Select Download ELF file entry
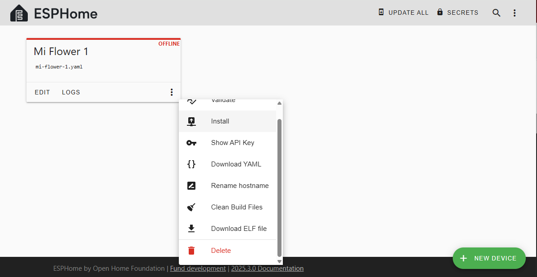Screen dimensions: 537x277 (x=227, y=228)
